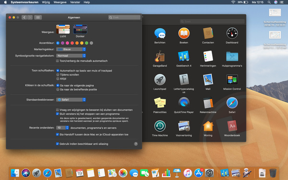Open Recente onderdelen dropdown showing 10
288x180 pixels.
(62, 128)
